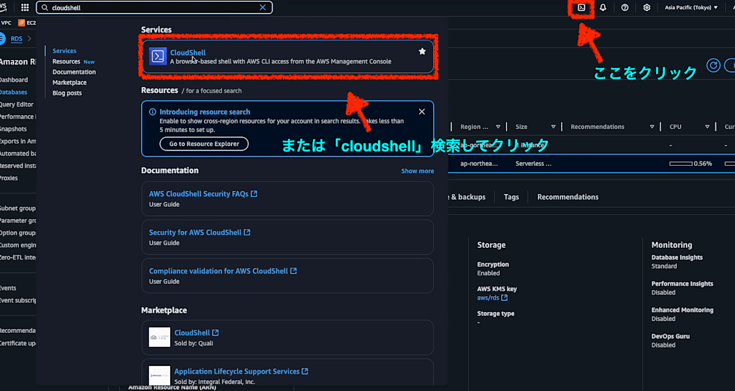
Task: Sort by the Size column arrow
Action: click(x=553, y=127)
